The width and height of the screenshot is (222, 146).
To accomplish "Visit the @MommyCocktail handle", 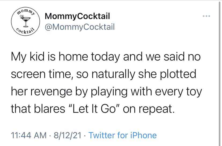I will (x=80, y=27).
